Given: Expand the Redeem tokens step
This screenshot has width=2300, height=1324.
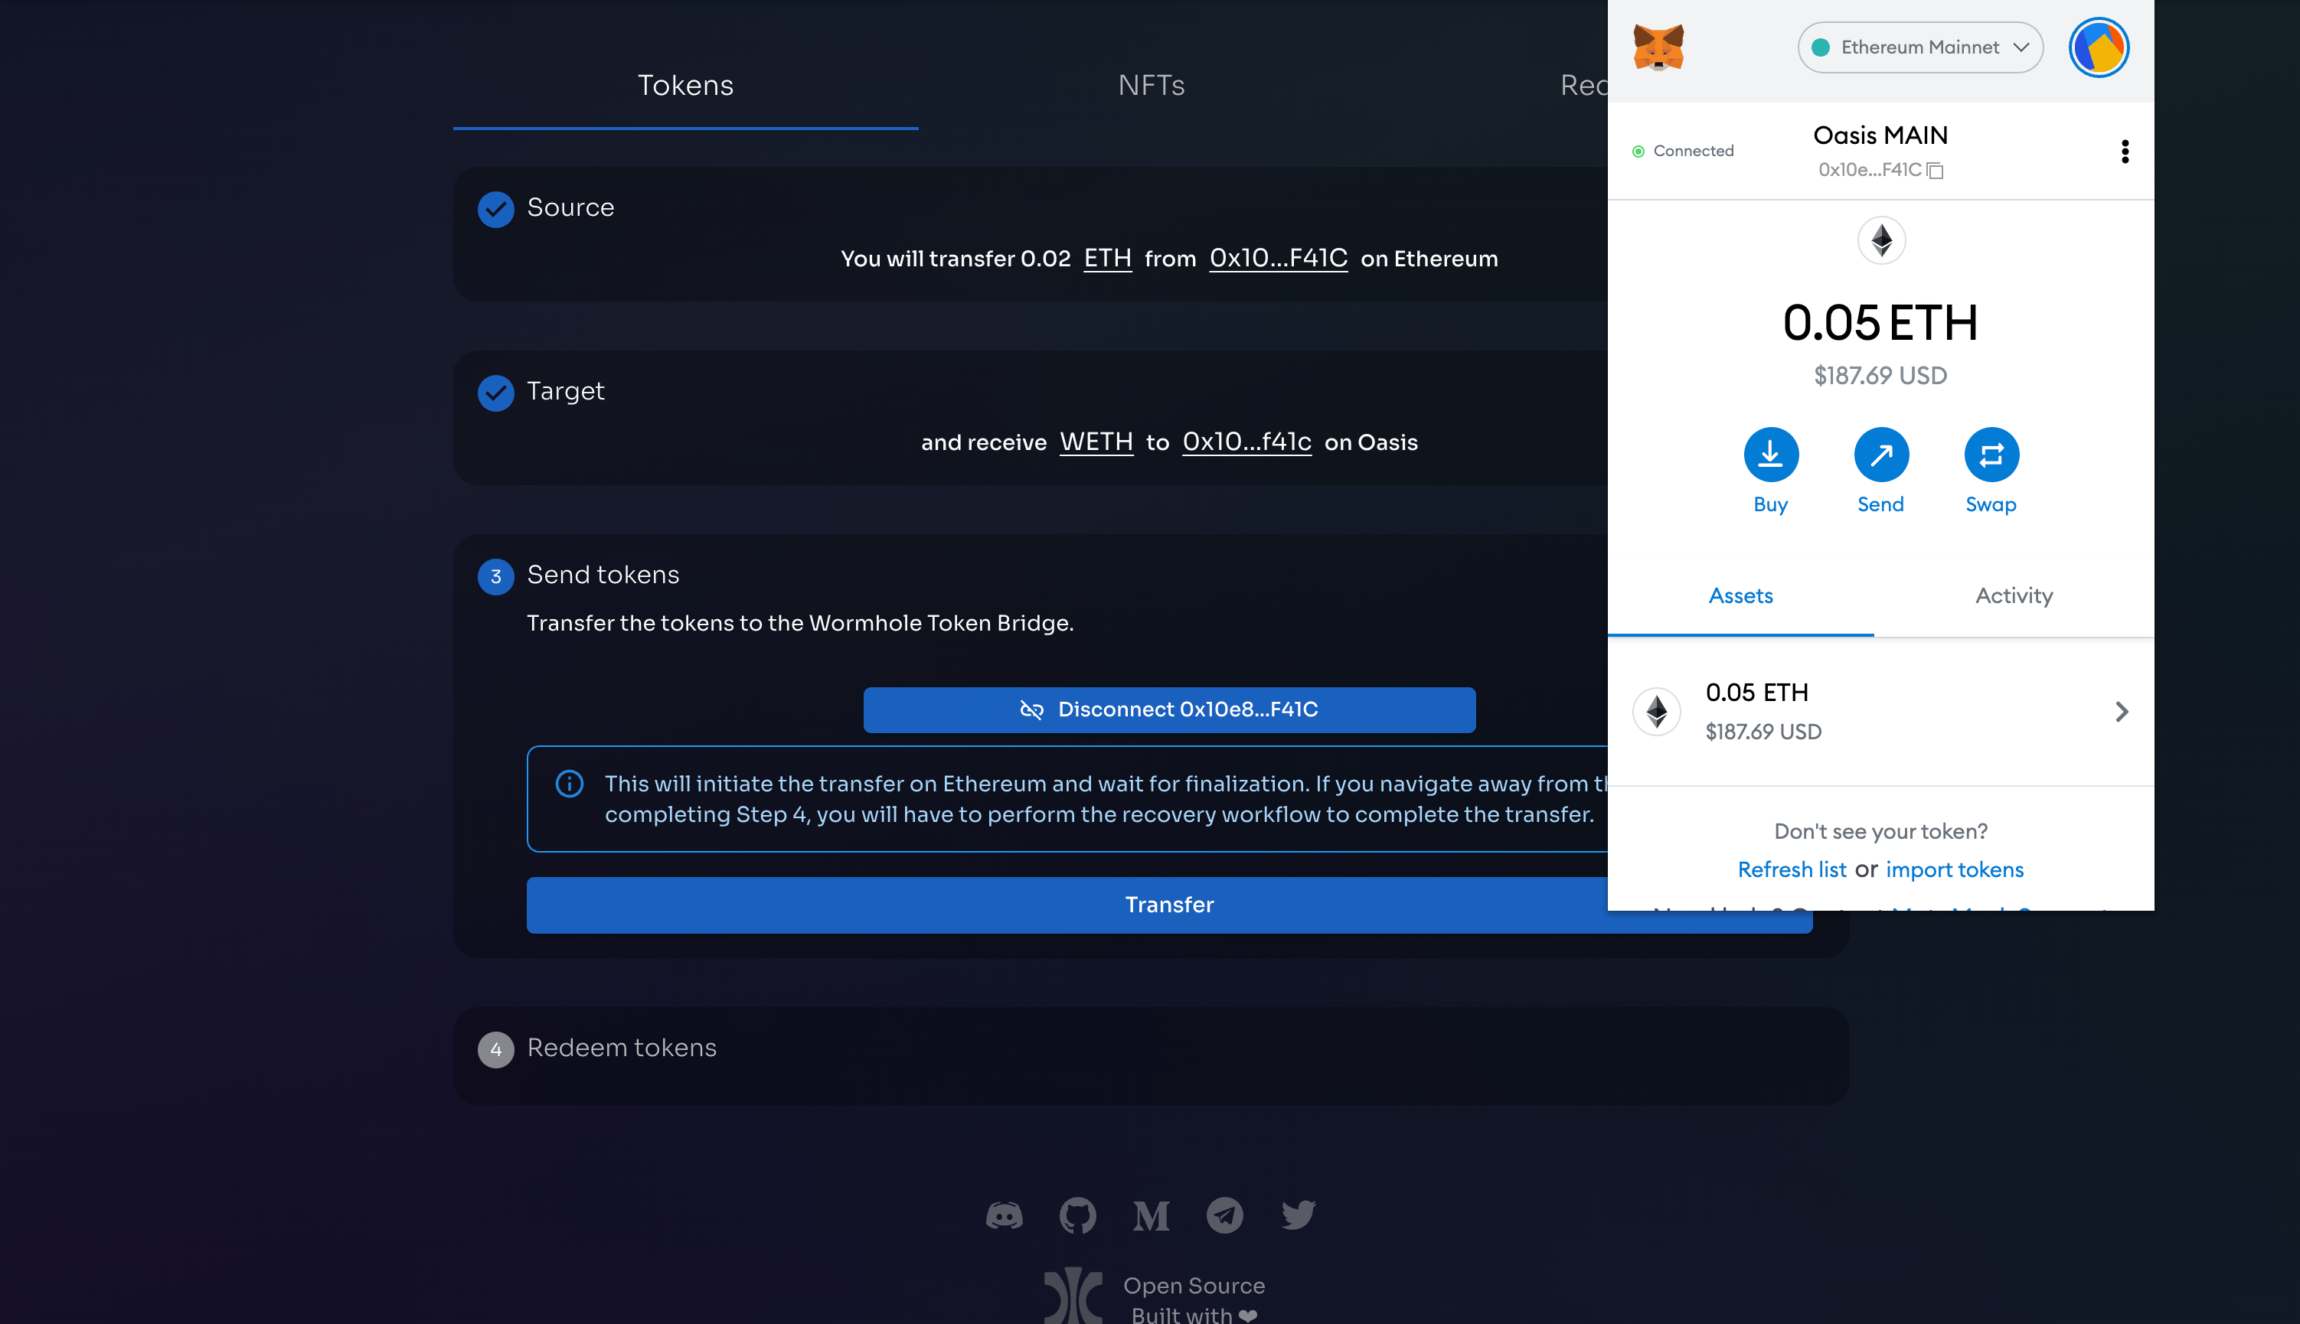Looking at the screenshot, I should [622, 1048].
